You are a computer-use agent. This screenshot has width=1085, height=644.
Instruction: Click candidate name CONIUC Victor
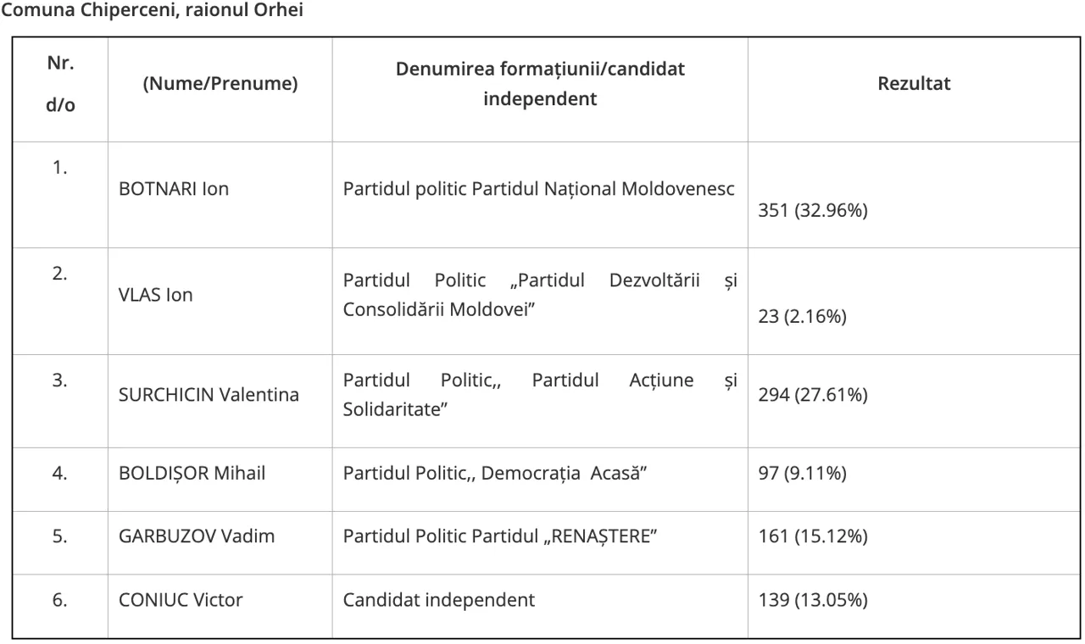pyautogui.click(x=181, y=601)
